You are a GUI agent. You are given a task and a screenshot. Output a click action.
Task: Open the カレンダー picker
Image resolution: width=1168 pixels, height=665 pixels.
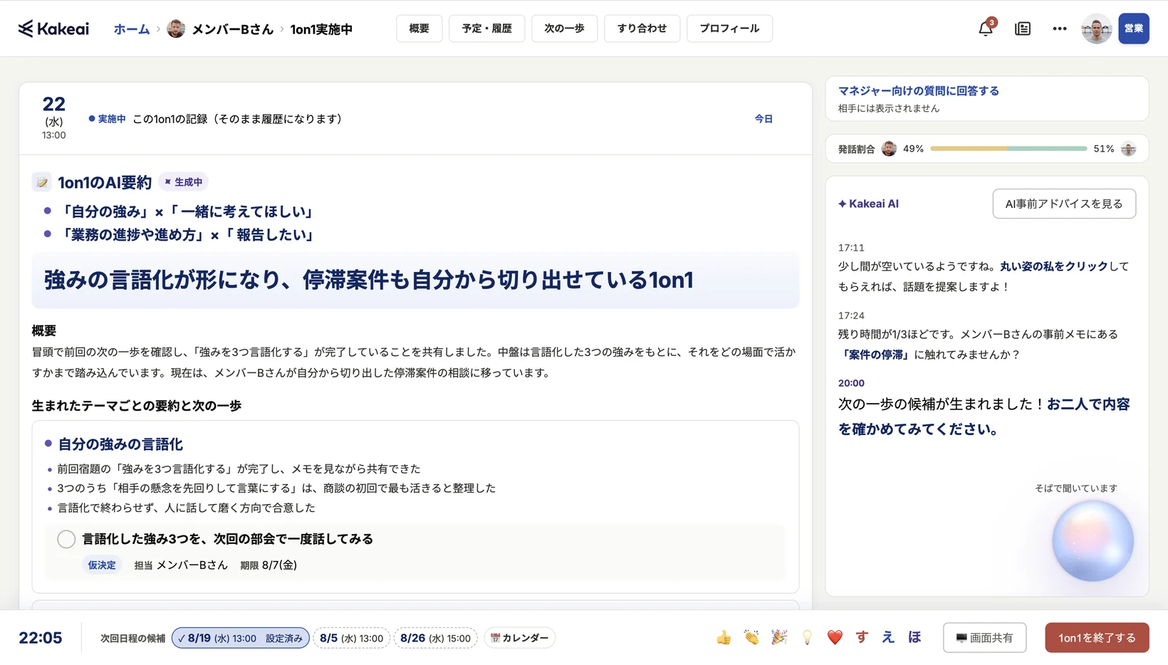coord(520,638)
